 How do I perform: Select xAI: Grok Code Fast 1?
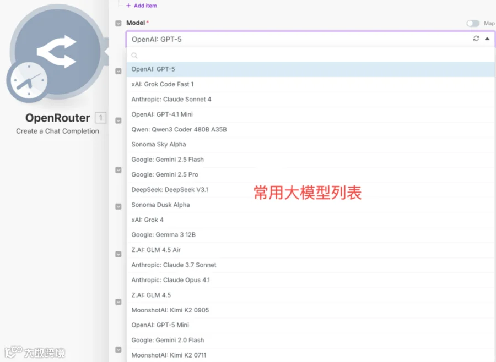310,84
